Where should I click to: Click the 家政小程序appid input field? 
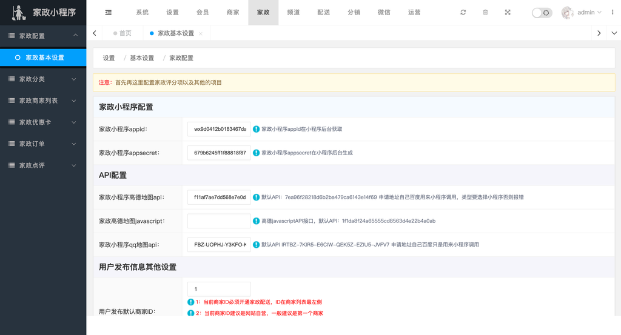(219, 129)
